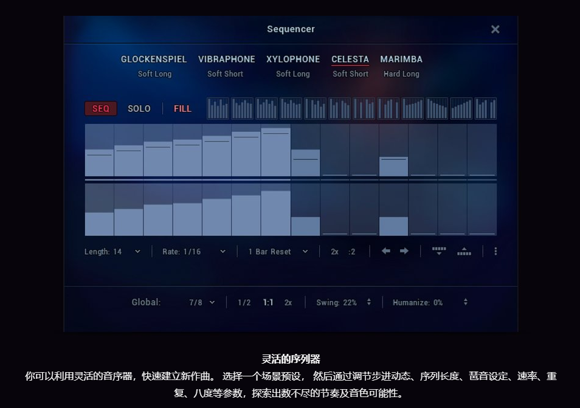Click step 11 bar in upper lane
The image size is (580, 408).
393,167
